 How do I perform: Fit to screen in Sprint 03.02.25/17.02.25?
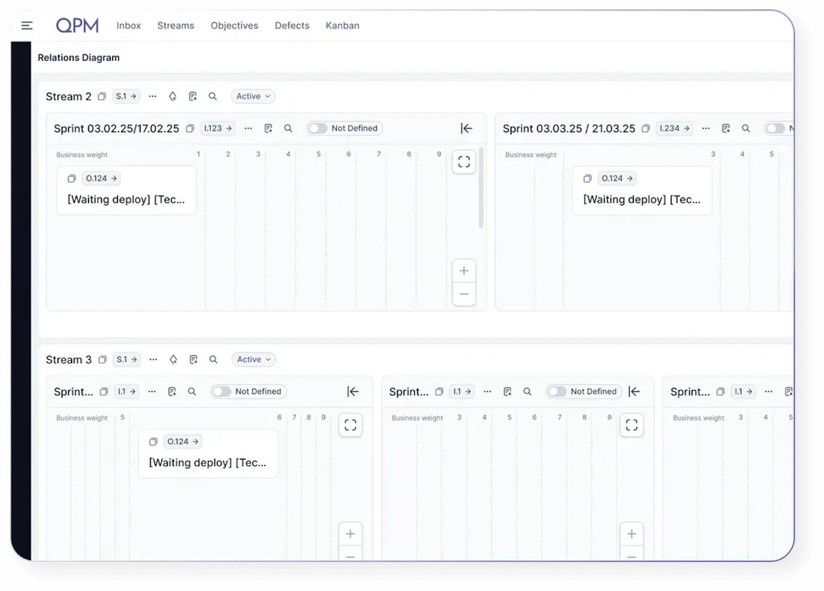pos(464,162)
